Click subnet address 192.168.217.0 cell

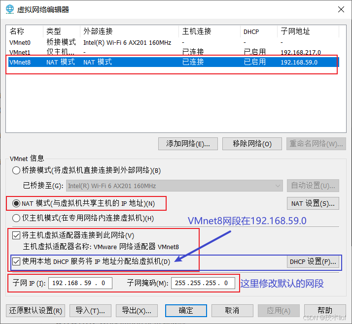301,52
